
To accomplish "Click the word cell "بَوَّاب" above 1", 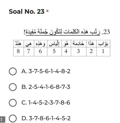I will point(103,44).
